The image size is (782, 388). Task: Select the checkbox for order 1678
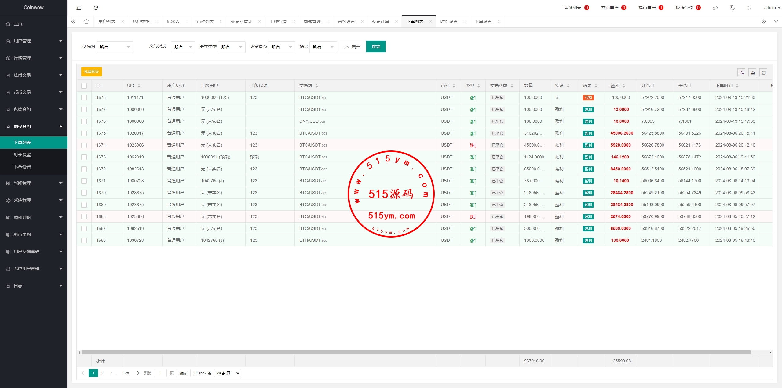84,98
